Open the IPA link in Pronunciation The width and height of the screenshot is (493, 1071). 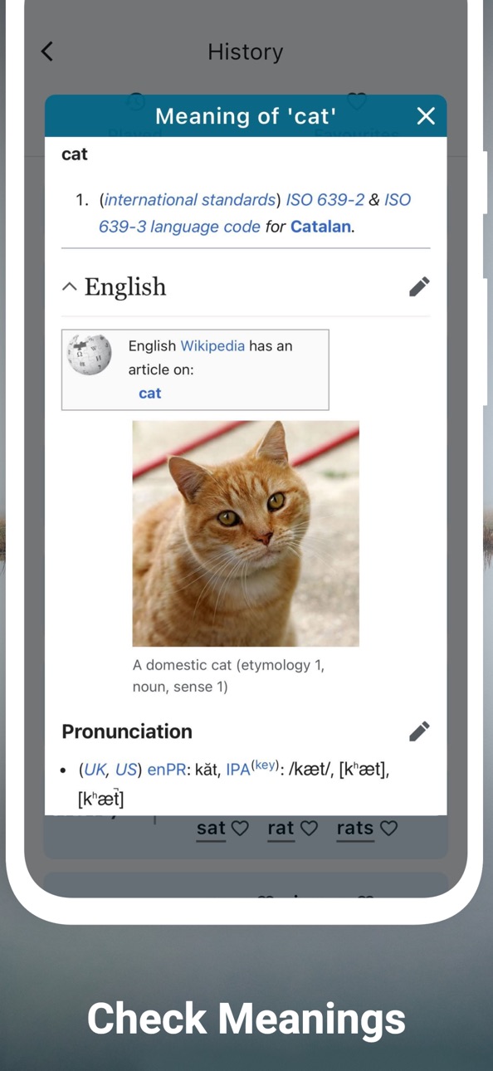(x=237, y=770)
